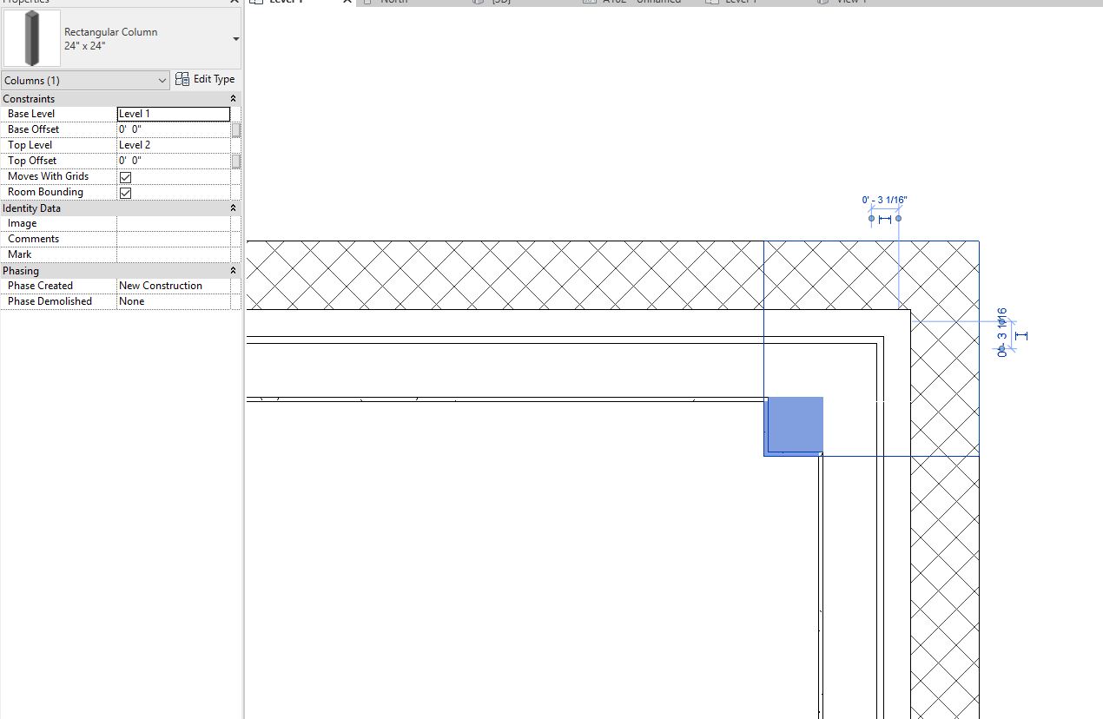
Task: Collapse the Constraints section chevron
Action: (x=233, y=98)
